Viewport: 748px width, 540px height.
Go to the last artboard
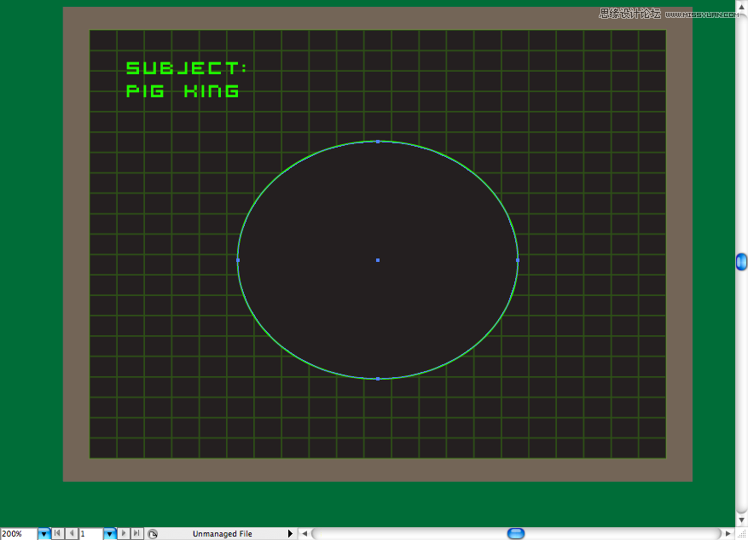(x=137, y=534)
